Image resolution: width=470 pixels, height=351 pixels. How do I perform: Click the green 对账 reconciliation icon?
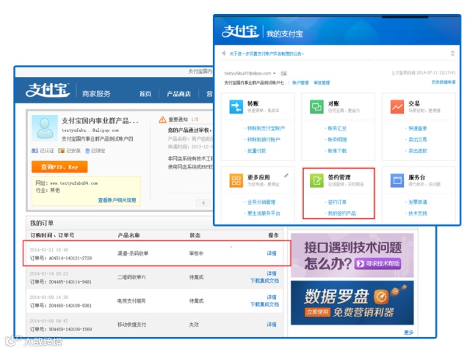coord(317,107)
